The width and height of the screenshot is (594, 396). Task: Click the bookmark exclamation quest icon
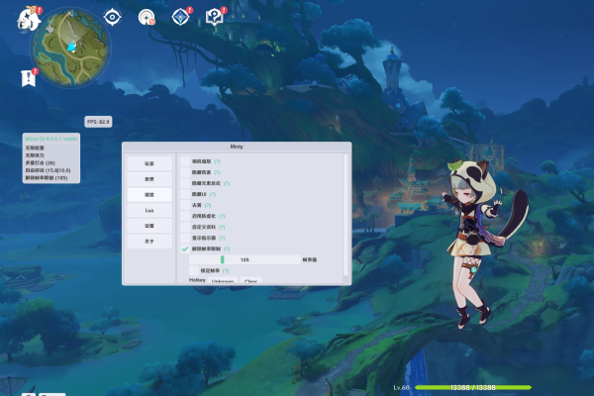[x=29, y=77]
